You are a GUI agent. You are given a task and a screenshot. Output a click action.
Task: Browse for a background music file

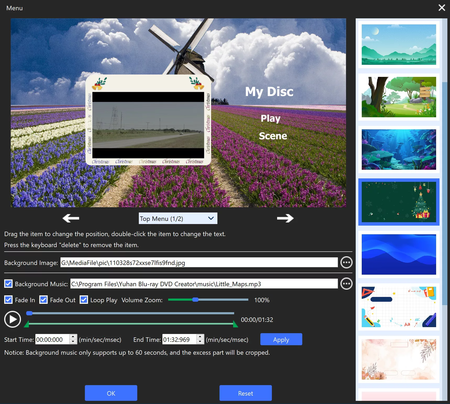coord(346,284)
